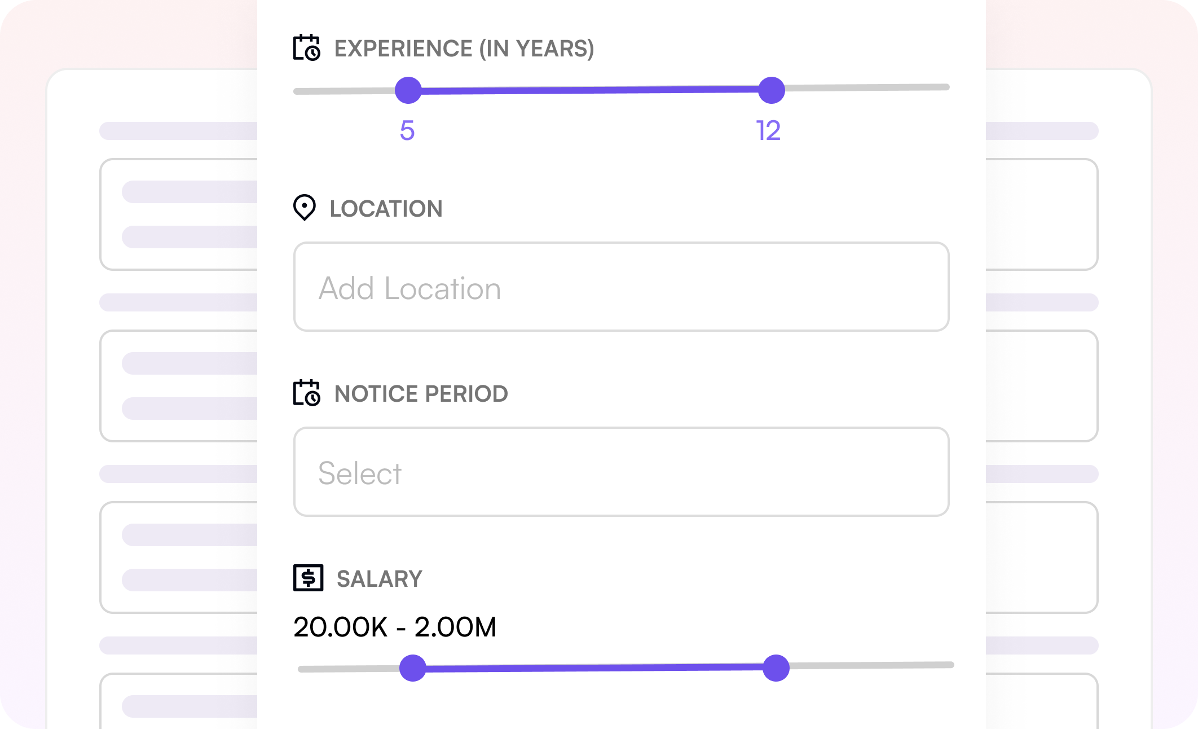This screenshot has width=1198, height=729.
Task: Click the Salary section heading
Action: click(379, 579)
